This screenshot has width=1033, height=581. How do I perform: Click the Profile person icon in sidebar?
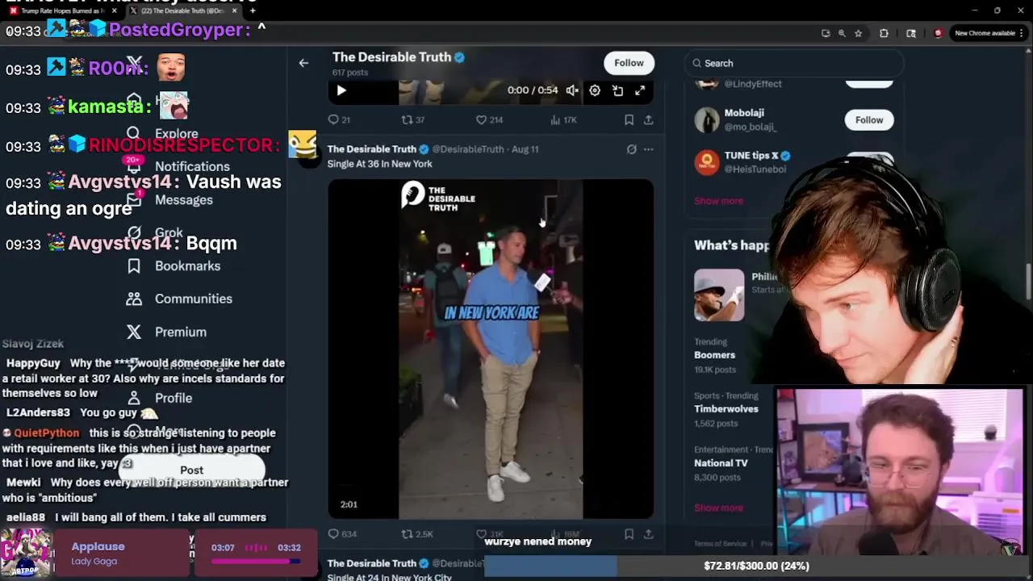(x=134, y=398)
